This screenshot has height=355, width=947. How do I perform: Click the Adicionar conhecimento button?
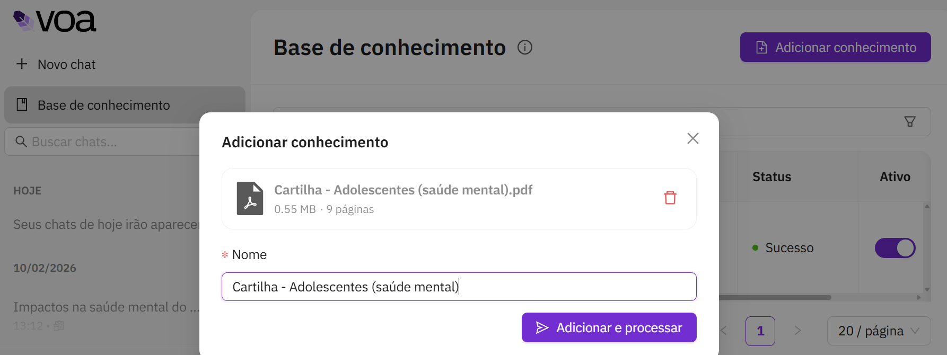835,48
